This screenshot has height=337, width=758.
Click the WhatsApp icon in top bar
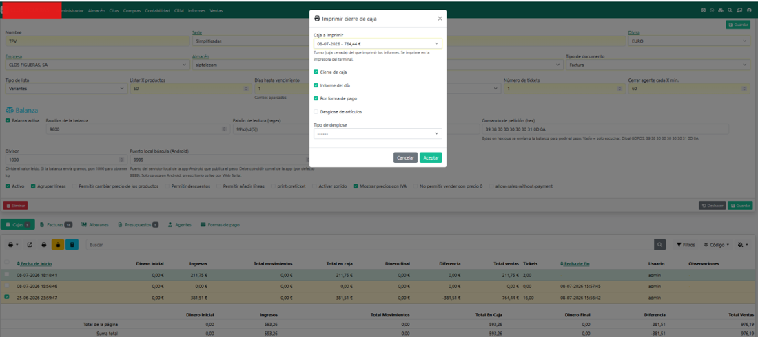712,10
